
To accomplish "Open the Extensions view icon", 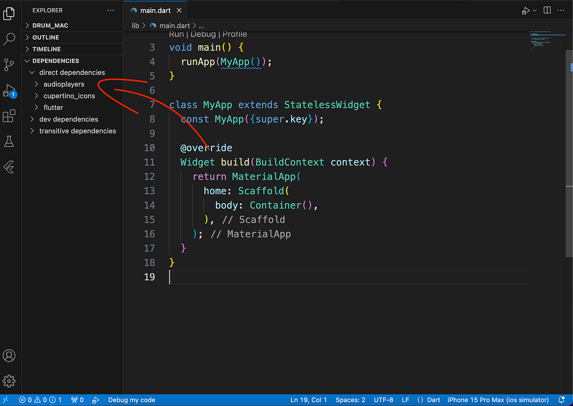I will pyautogui.click(x=10, y=116).
